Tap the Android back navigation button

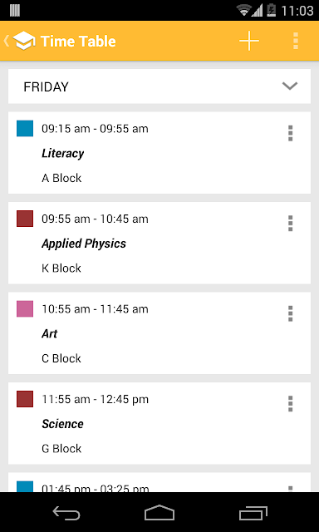pos(66,513)
